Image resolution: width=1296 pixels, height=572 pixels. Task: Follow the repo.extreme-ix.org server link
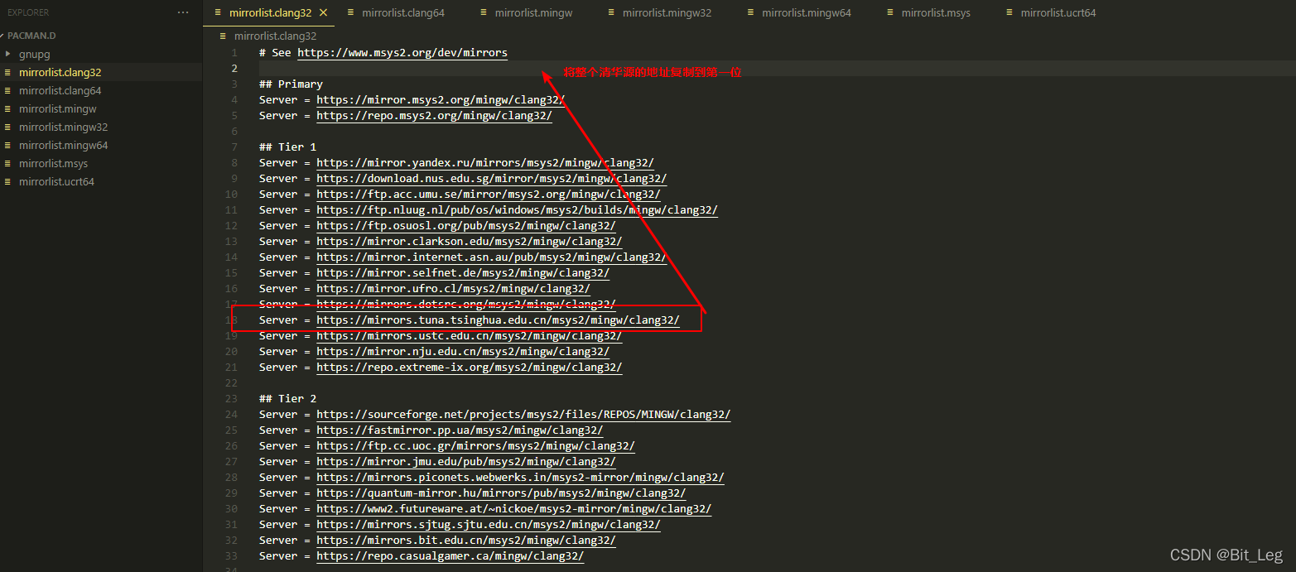tap(469, 367)
